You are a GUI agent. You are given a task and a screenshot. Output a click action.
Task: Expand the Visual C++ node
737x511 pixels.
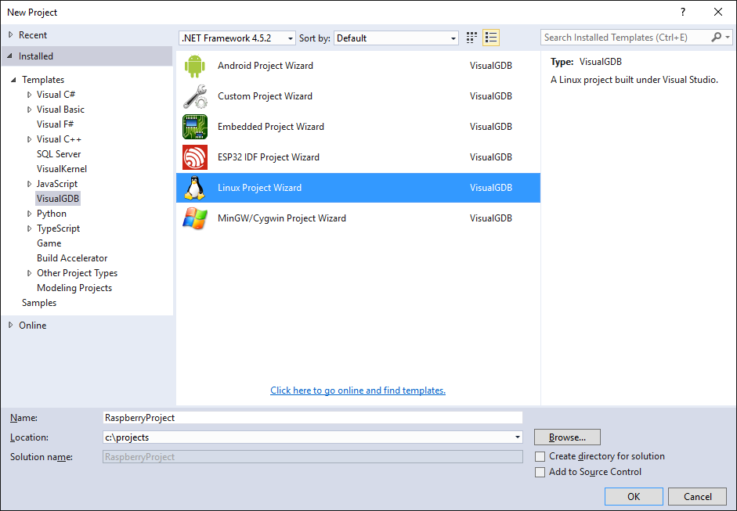(29, 139)
